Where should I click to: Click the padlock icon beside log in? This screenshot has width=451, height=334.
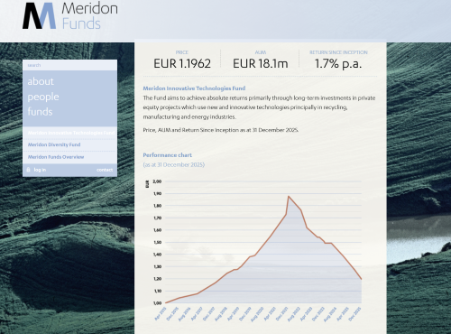pyautogui.click(x=28, y=170)
